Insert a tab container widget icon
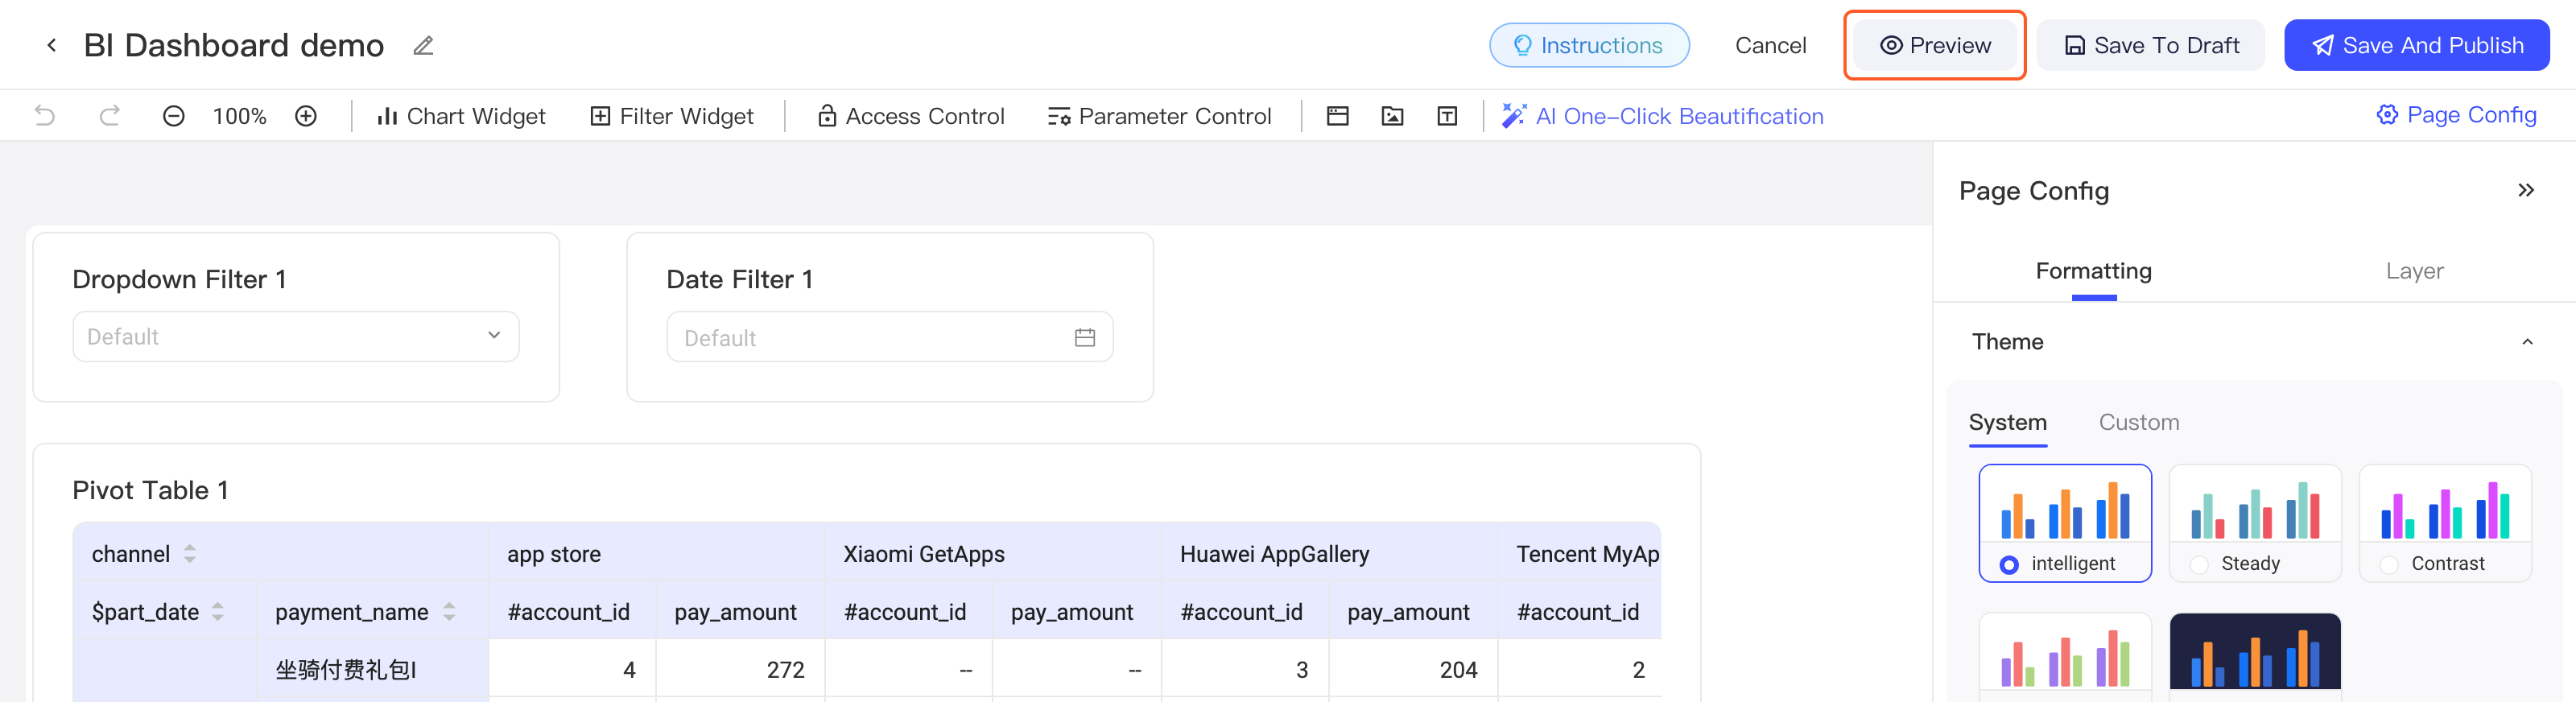 click(1337, 116)
